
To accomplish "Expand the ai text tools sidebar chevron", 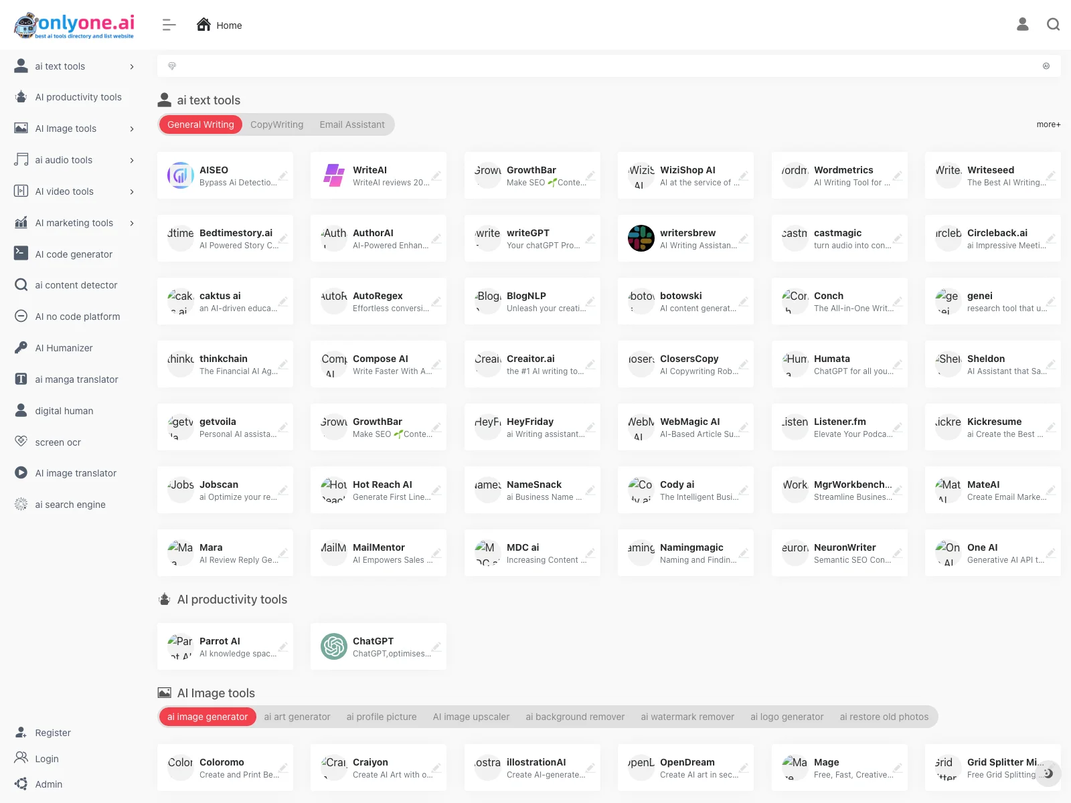I will pyautogui.click(x=132, y=66).
